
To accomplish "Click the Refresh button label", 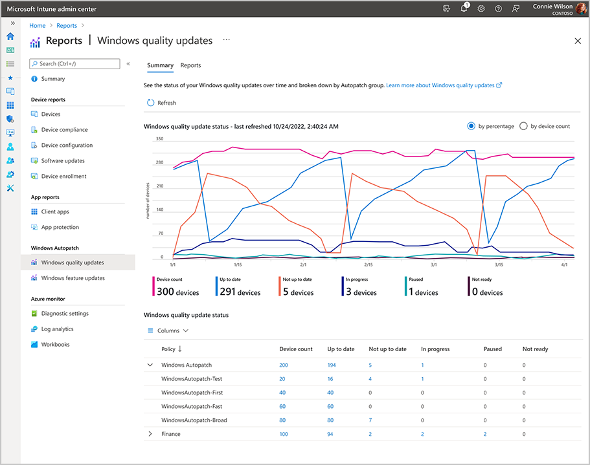I will pyautogui.click(x=166, y=103).
